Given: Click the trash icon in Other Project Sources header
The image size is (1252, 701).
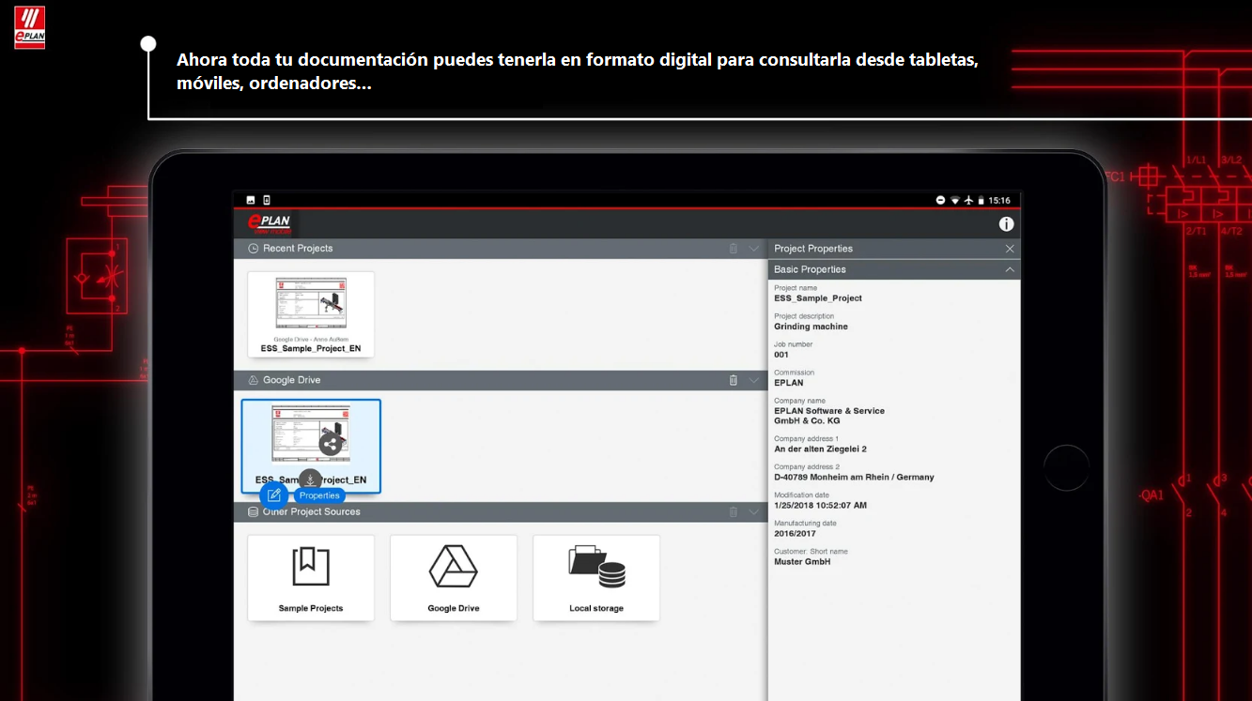Looking at the screenshot, I should point(734,512).
